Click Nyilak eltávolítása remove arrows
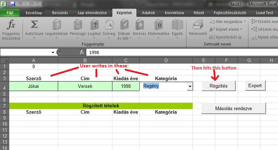Image resolution: width=278 pixels, height=150 pixels. [x=264, y=37]
